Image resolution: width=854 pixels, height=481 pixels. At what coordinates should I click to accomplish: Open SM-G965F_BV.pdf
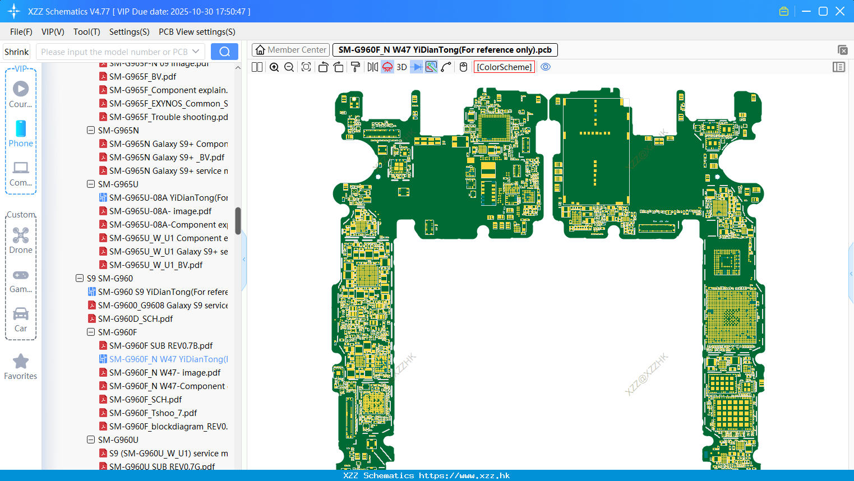click(x=142, y=76)
